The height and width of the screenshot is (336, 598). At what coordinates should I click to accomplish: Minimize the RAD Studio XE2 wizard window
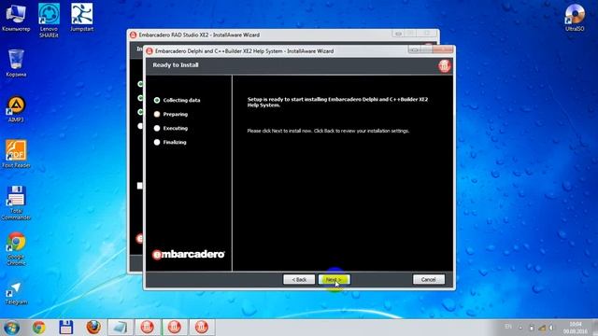click(398, 34)
